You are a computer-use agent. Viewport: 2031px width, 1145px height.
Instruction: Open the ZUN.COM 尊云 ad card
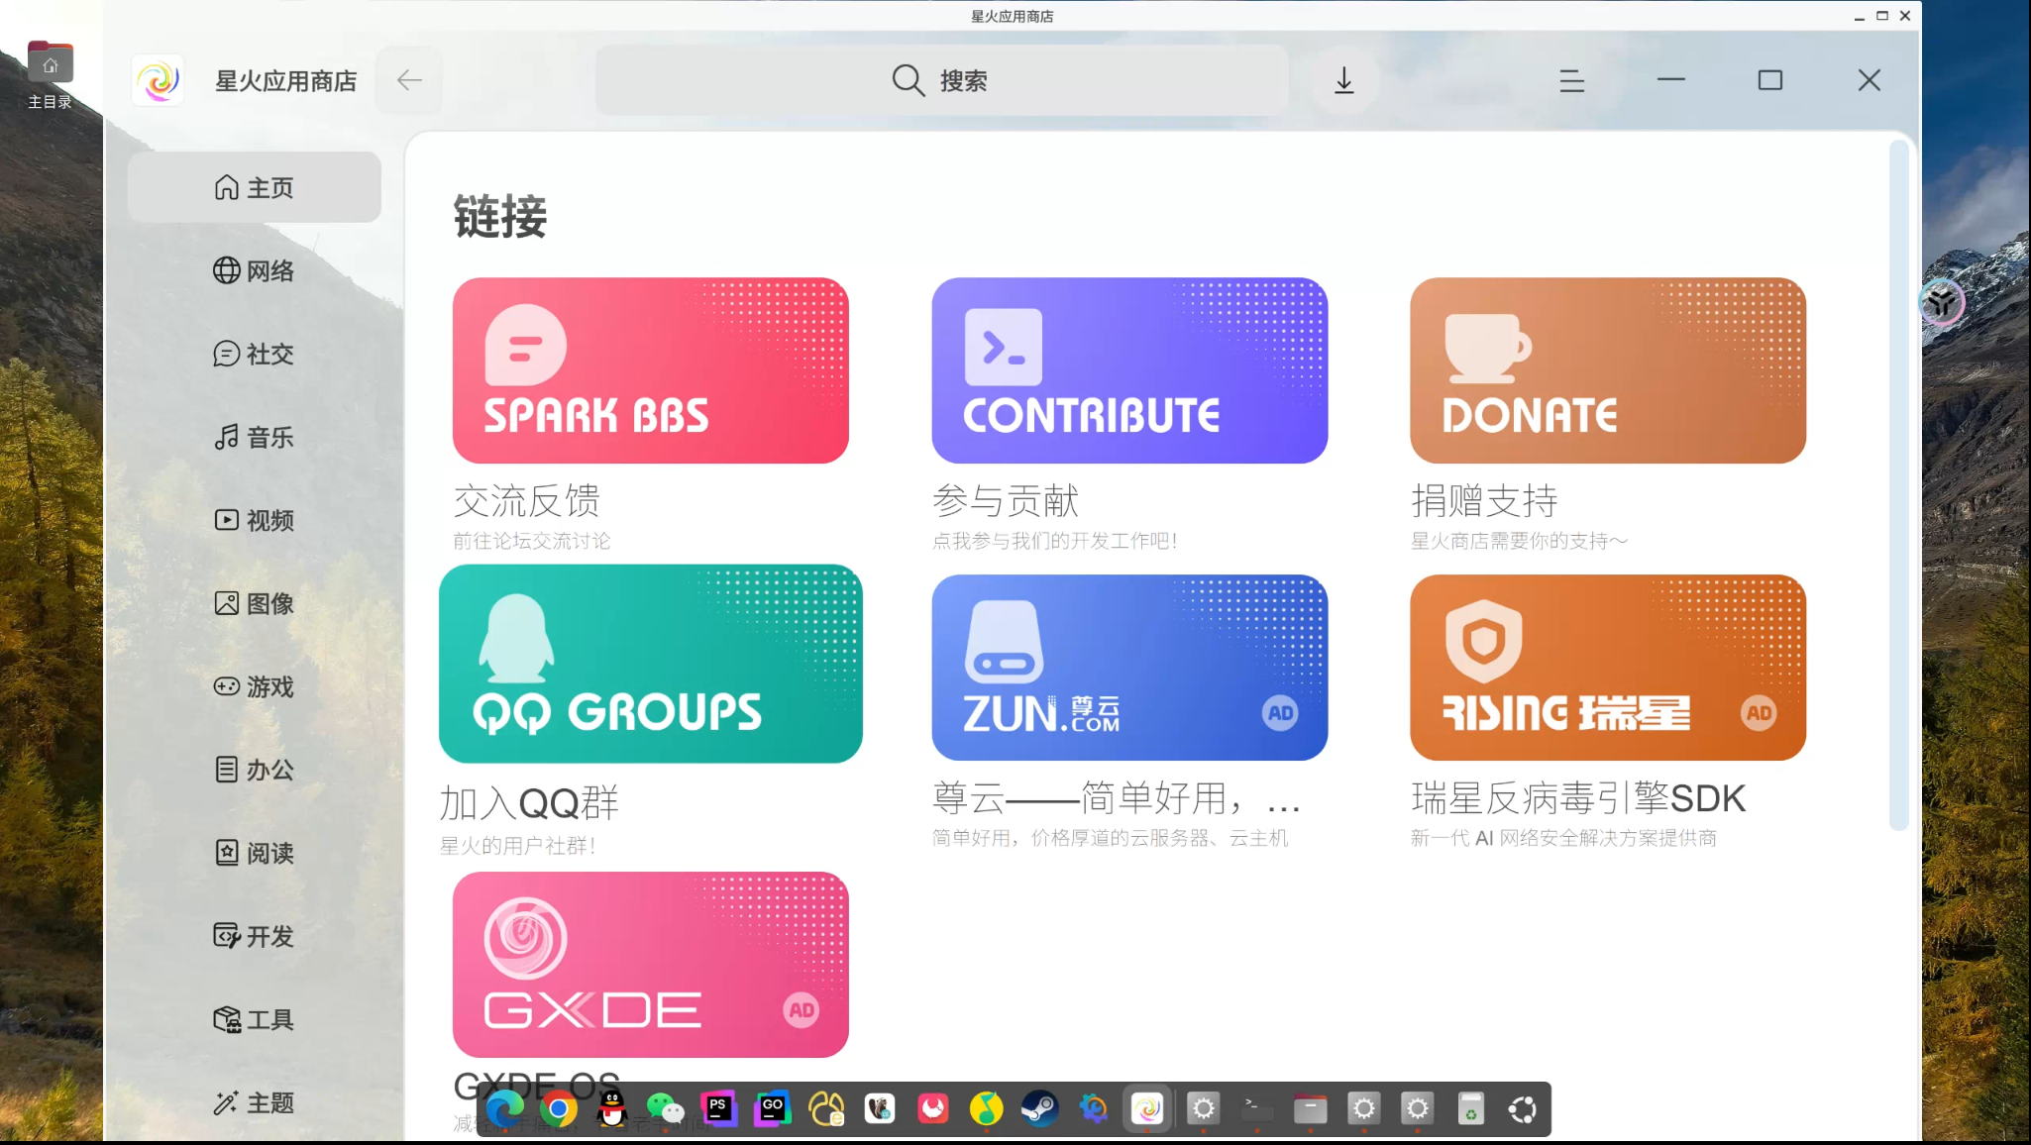tap(1129, 668)
